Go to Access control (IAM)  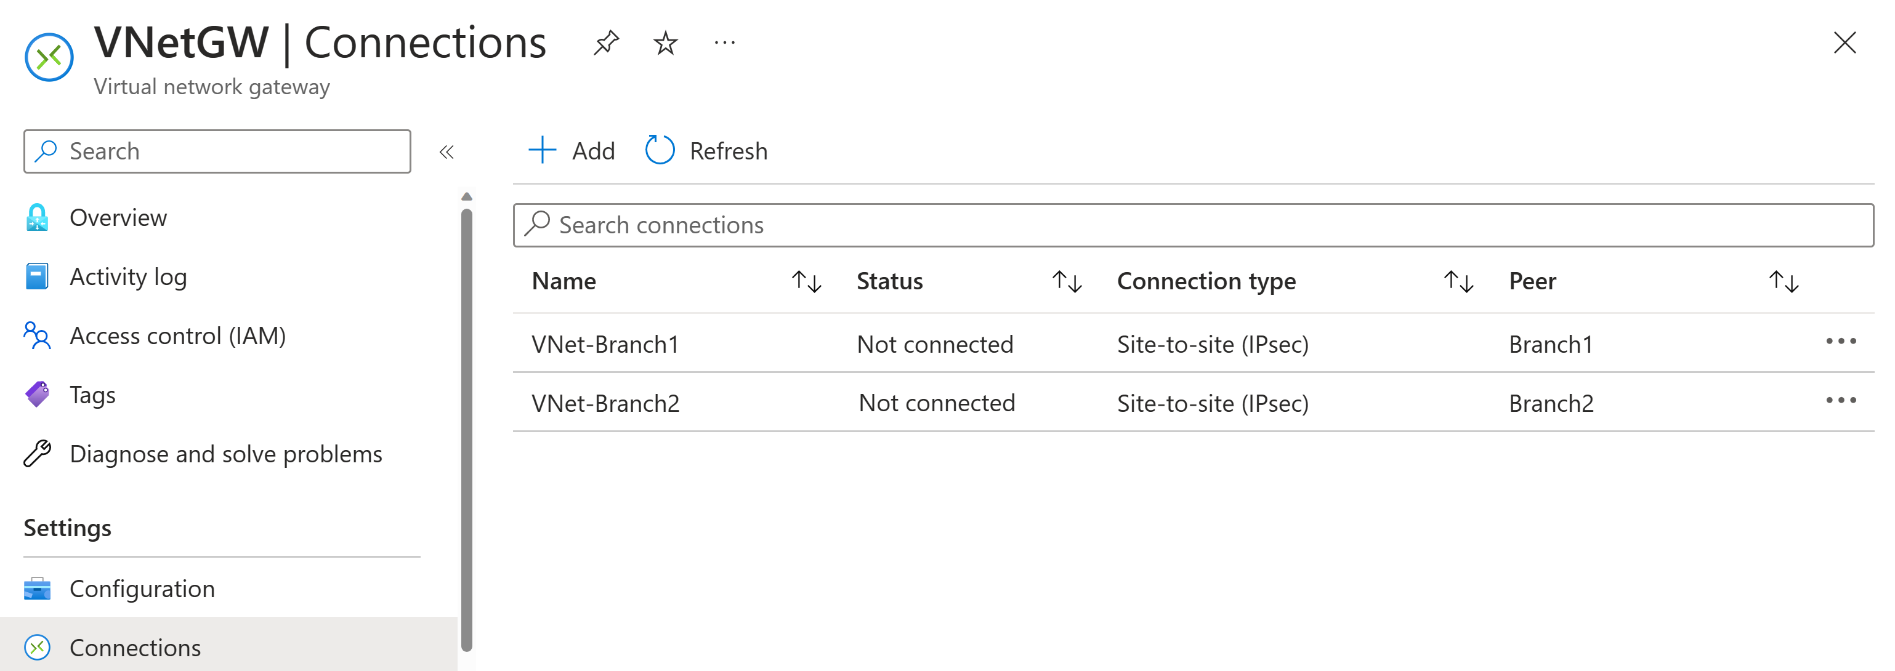click(x=177, y=336)
